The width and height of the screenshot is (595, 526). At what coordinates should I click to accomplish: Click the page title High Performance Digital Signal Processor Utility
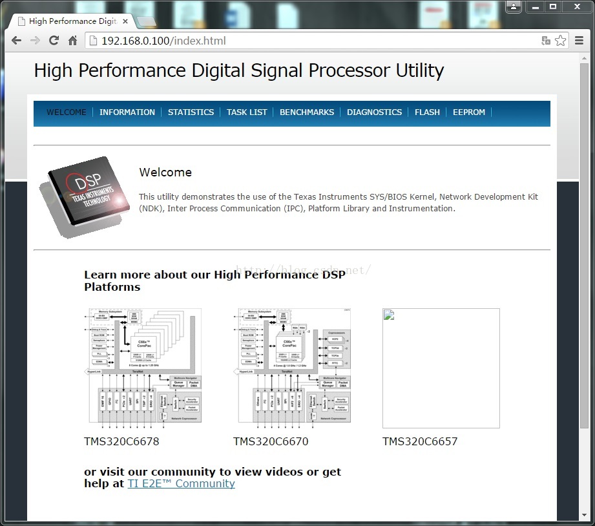(x=239, y=70)
